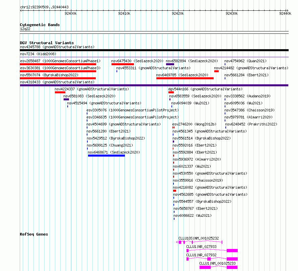Open nsv6468671 (Sedlazeck2020) label
Viewport: 298px width, 271px height.
click(x=114, y=152)
